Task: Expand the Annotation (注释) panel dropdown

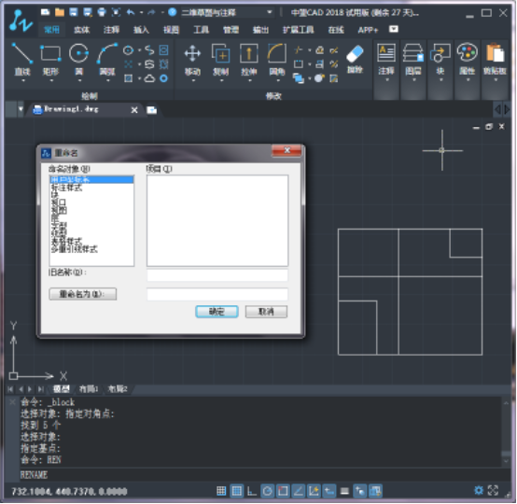Action: pyautogui.click(x=386, y=80)
